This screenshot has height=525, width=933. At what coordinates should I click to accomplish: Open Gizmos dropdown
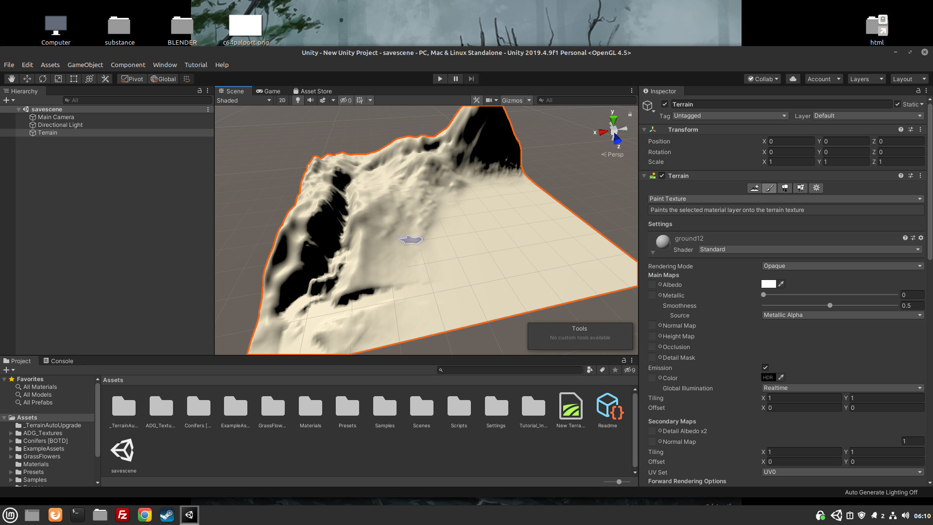tap(516, 100)
